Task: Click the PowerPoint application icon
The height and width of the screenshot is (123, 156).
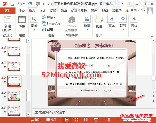Action: (x=5, y=4)
